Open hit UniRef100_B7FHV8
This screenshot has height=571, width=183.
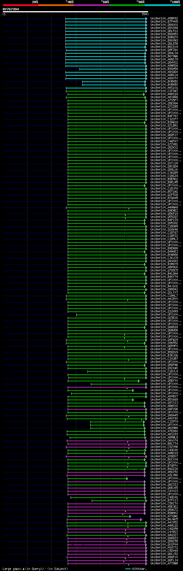pyautogui.click(x=164, y=22)
